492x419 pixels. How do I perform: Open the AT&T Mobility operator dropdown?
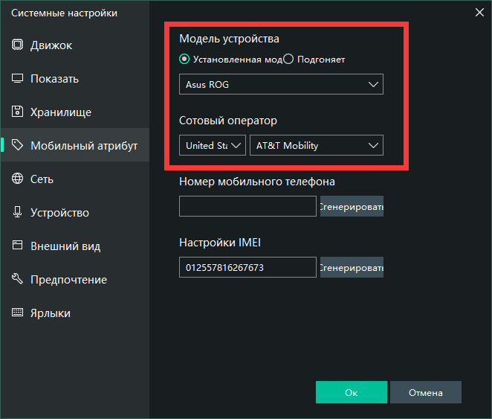(317, 146)
